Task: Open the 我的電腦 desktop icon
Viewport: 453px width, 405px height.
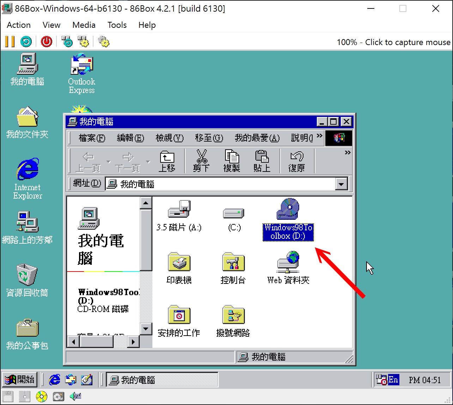Action: tap(27, 69)
